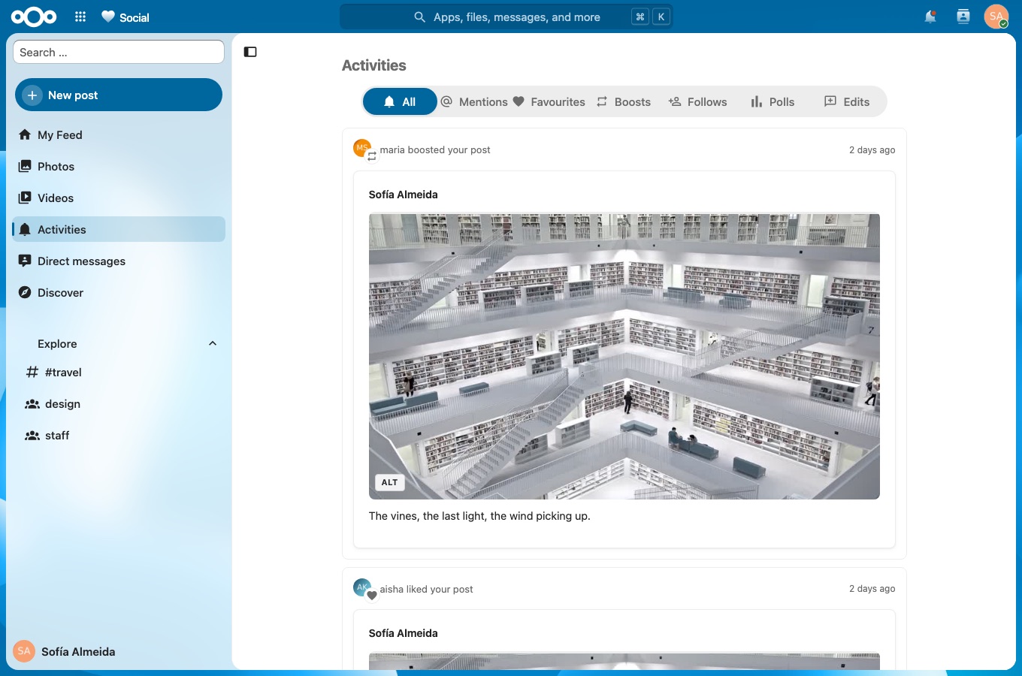Click the Videos play icon
Screen dimensions: 1022x676
tap(25, 198)
